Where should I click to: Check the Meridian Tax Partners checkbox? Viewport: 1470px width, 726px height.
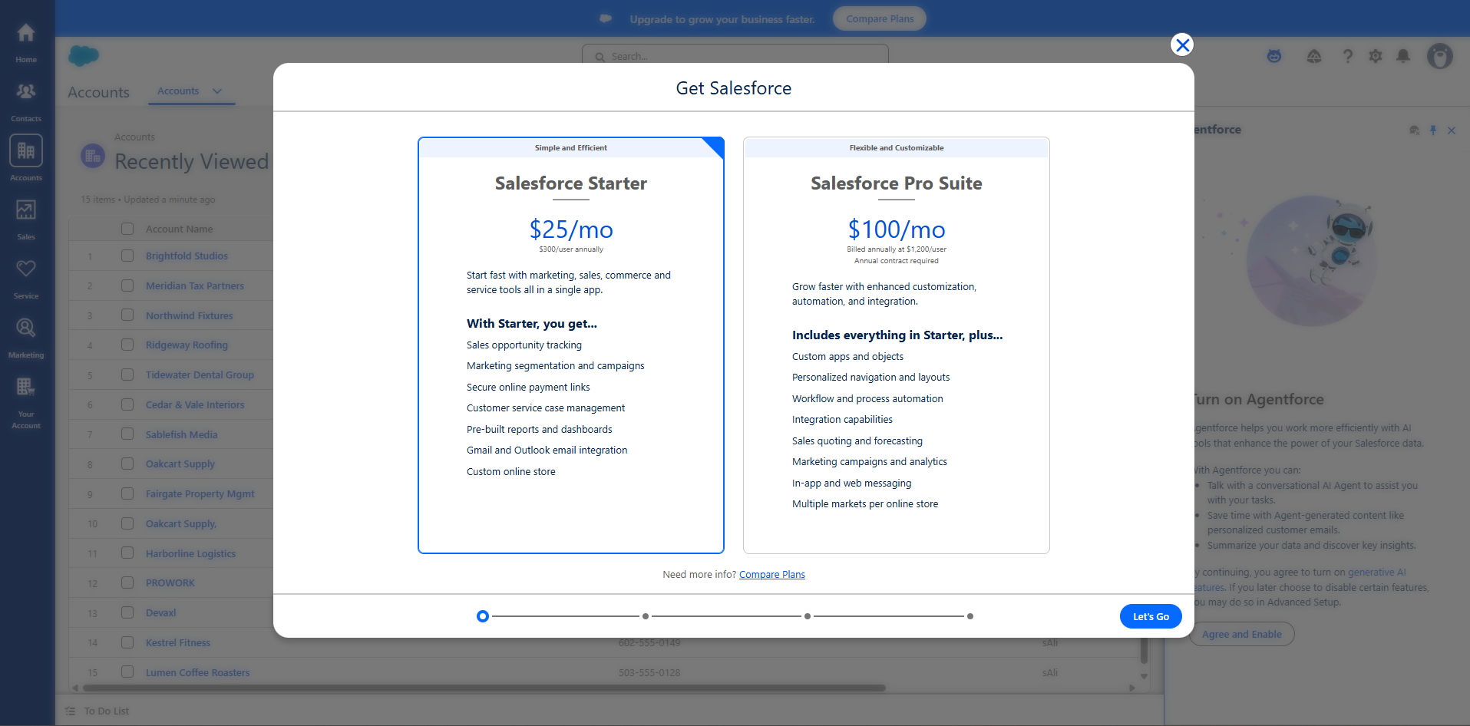coord(127,285)
